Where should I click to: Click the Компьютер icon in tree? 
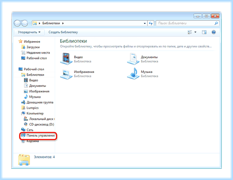click(x=23, y=113)
